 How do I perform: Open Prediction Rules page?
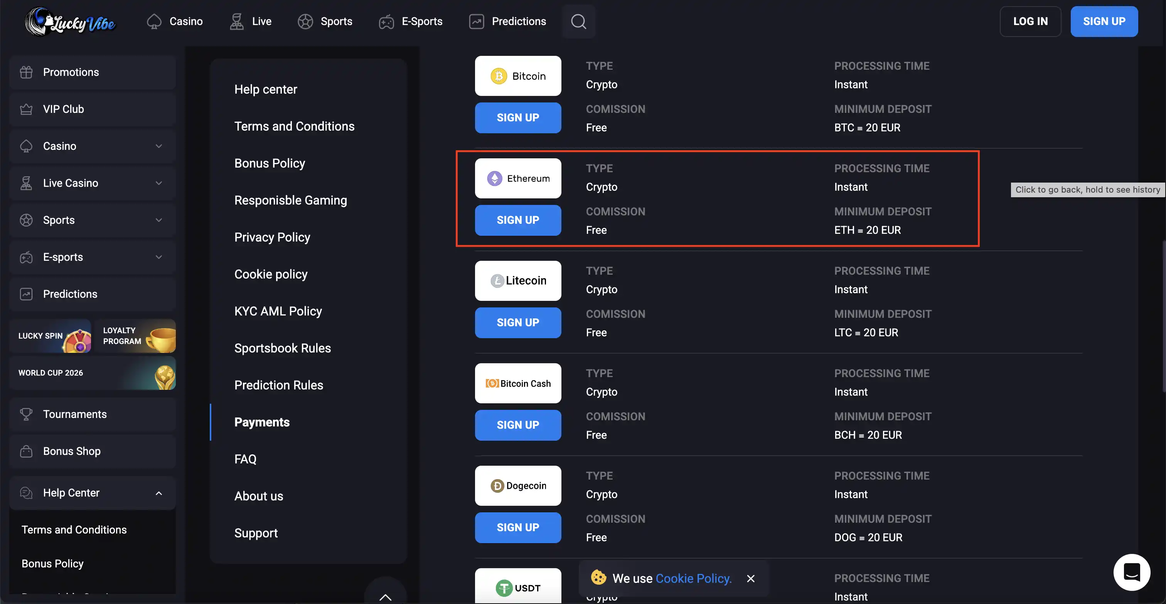pyautogui.click(x=279, y=386)
